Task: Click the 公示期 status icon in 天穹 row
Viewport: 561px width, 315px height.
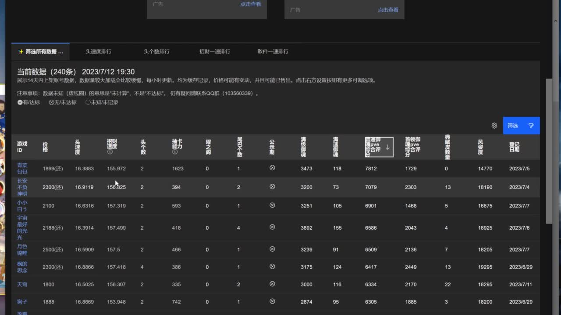Action: tap(272, 284)
